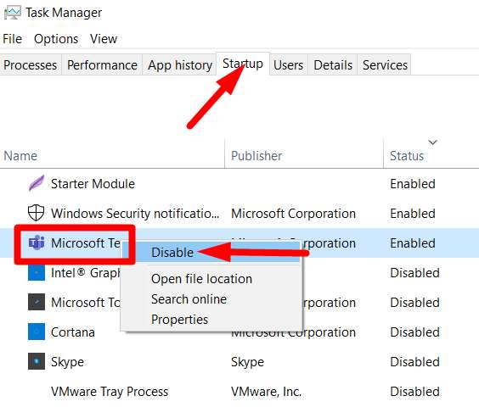Image resolution: width=479 pixels, height=407 pixels.
Task: Click the Windows Security shield icon
Action: 36,213
